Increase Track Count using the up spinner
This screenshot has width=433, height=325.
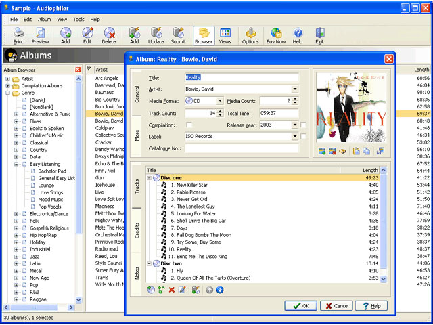pyautogui.click(x=220, y=111)
